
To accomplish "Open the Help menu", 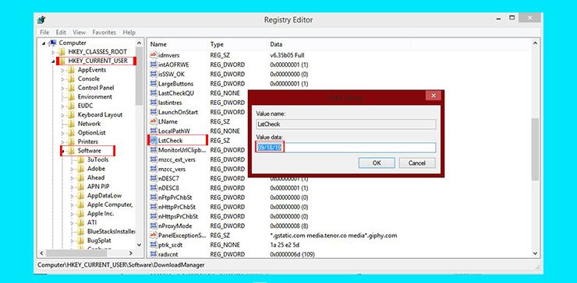I will pyautogui.click(x=129, y=33).
